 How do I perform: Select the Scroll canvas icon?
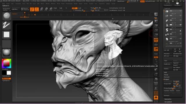tap(156, 21)
